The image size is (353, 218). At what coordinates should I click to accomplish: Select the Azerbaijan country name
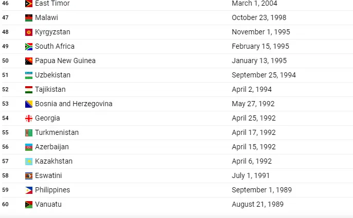[52, 147]
